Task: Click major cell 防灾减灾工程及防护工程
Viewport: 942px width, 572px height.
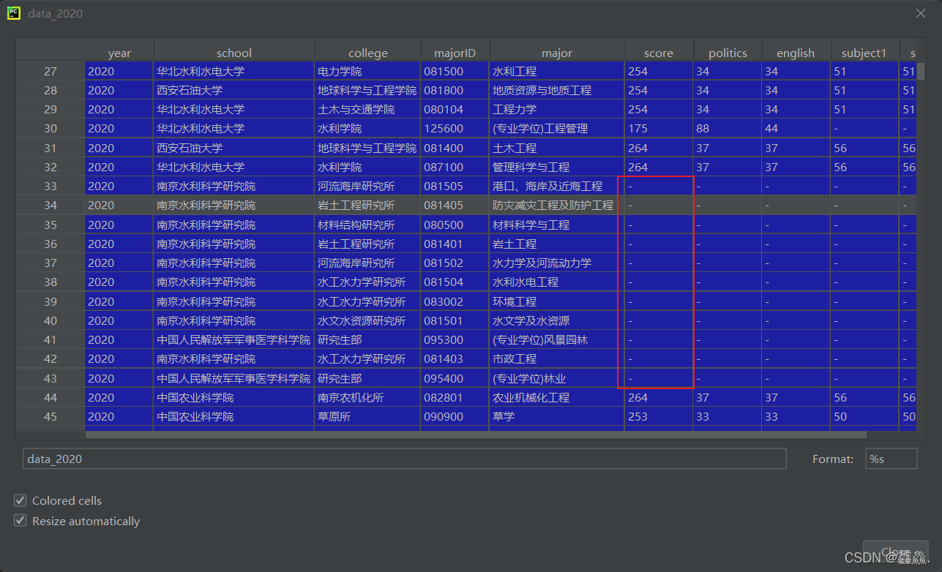Action: click(557, 206)
